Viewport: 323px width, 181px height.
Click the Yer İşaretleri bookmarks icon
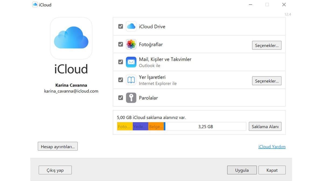coord(131,80)
